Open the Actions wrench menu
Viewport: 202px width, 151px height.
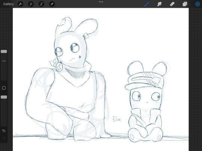click(20, 4)
